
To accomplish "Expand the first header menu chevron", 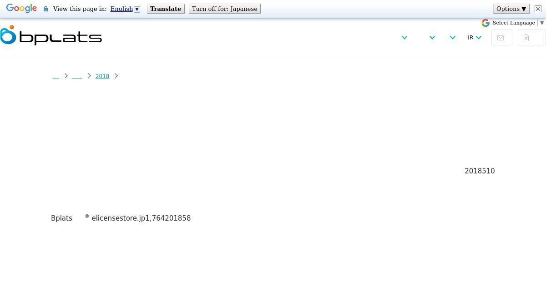I will pos(404,38).
